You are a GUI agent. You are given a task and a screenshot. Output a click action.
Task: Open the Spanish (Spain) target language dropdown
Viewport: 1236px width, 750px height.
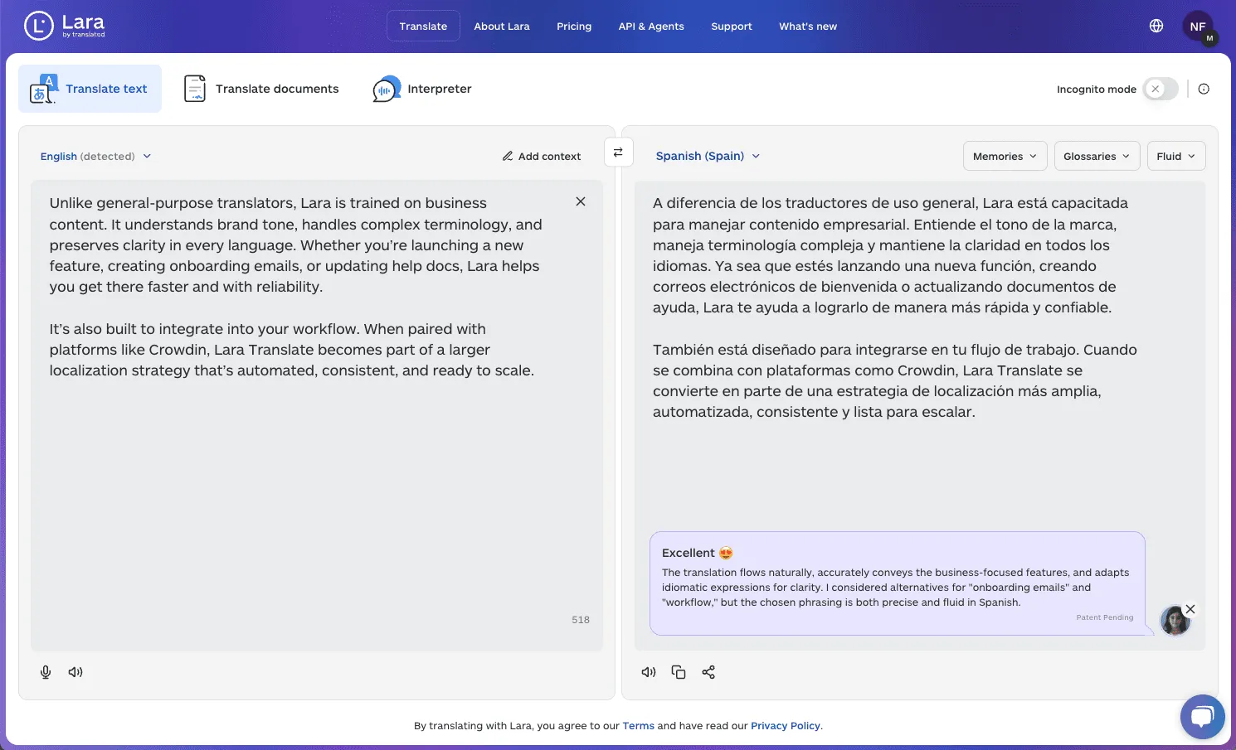[x=708, y=156]
